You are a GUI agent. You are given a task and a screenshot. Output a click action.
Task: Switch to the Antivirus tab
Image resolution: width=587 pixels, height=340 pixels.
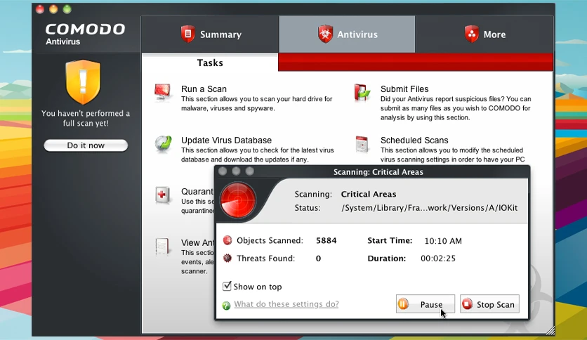(x=347, y=34)
